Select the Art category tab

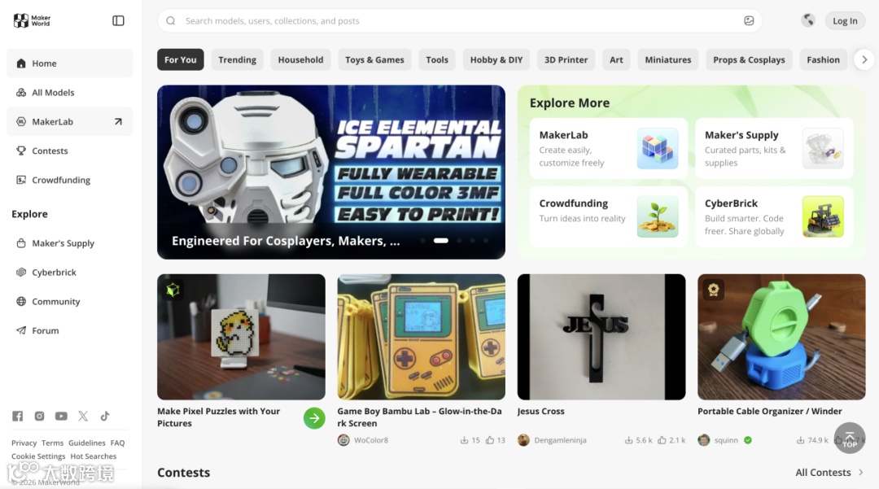coord(616,59)
